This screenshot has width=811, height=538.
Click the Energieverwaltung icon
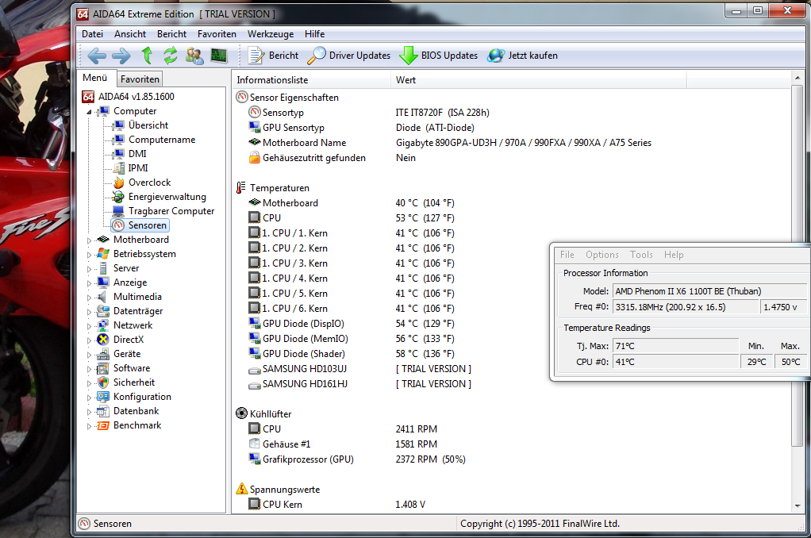[119, 197]
